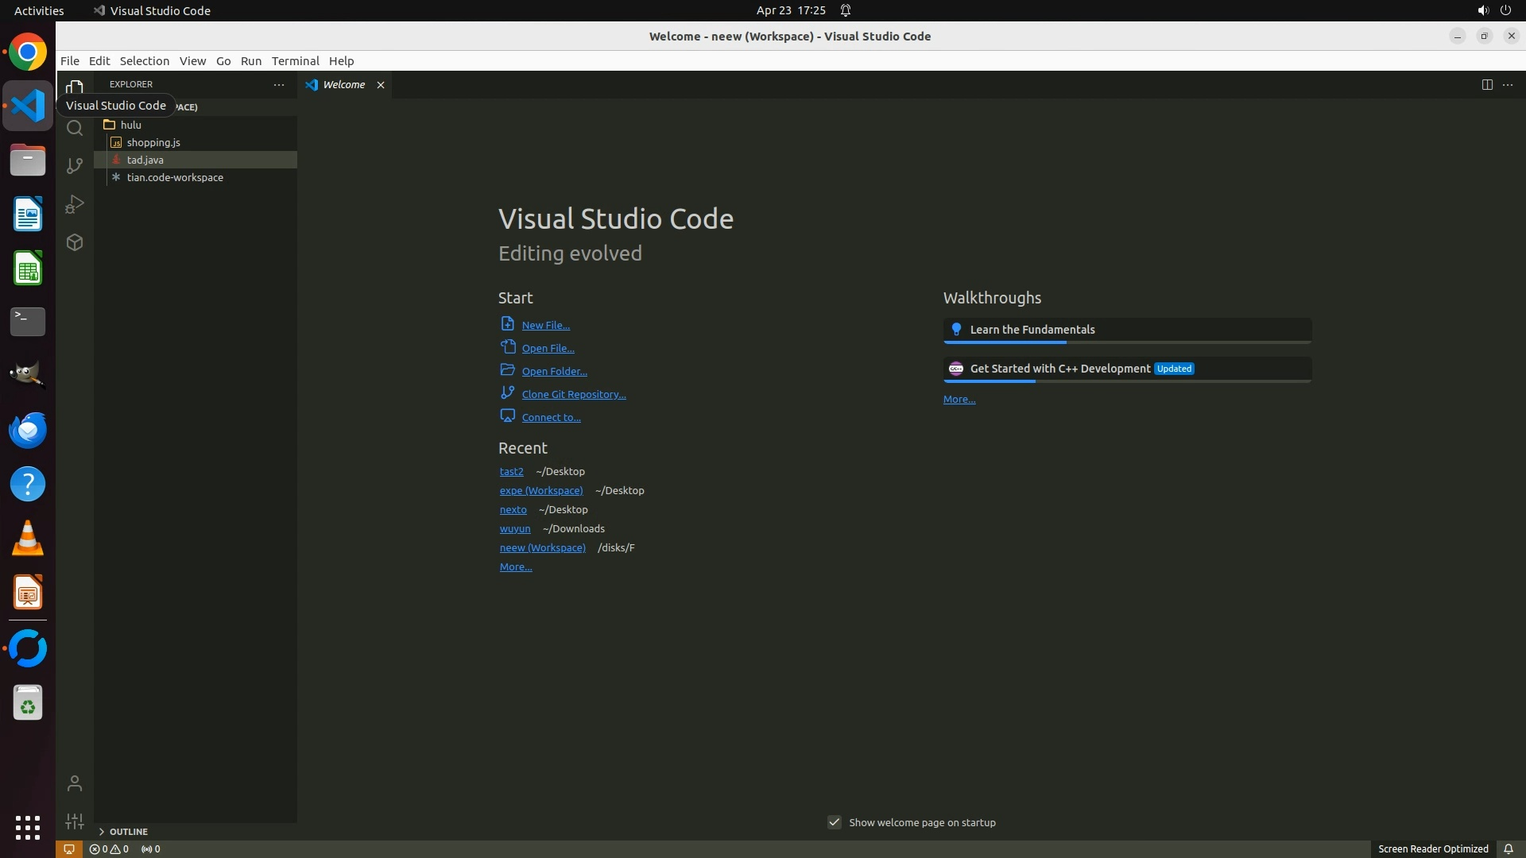Viewport: 1526px width, 858px height.
Task: Open shopping.js in the explorer
Action: click(153, 142)
